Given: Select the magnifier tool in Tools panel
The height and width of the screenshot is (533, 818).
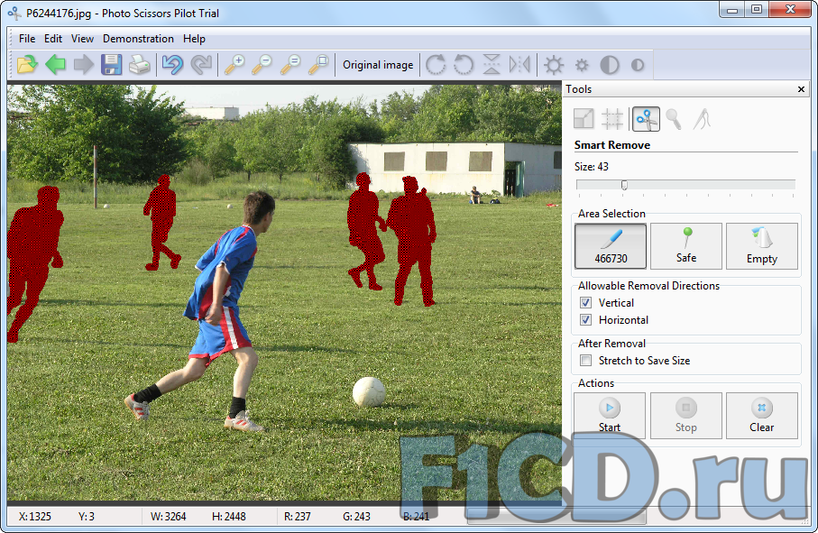Looking at the screenshot, I should tap(674, 119).
